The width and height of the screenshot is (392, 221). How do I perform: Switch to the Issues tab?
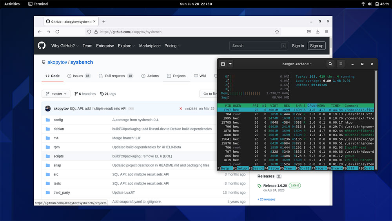(x=79, y=76)
